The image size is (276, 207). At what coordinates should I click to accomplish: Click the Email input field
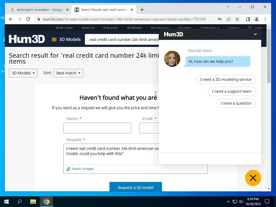pyautogui.click(x=149, y=128)
